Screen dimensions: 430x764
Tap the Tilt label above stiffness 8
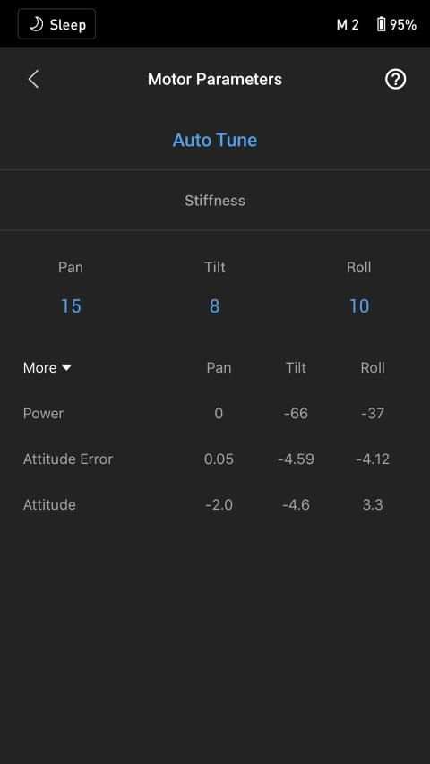[x=214, y=267]
